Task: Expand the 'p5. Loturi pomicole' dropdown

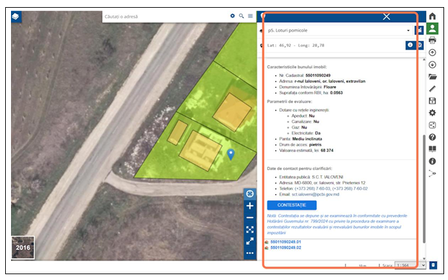Action: click(408, 30)
